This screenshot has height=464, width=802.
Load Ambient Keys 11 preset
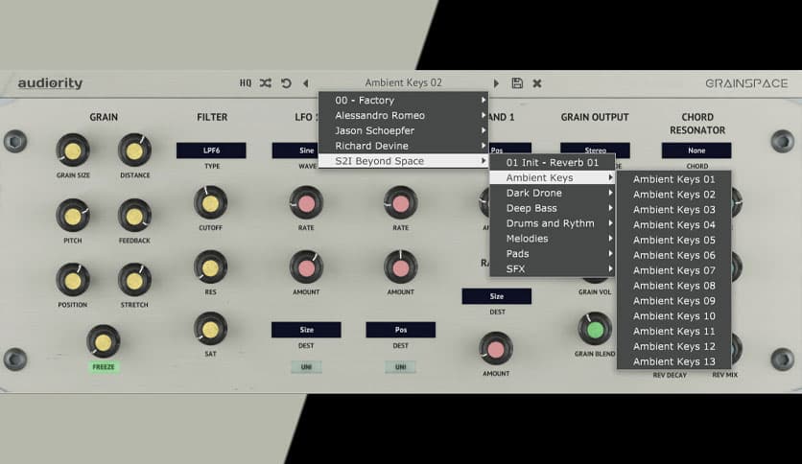[674, 331]
